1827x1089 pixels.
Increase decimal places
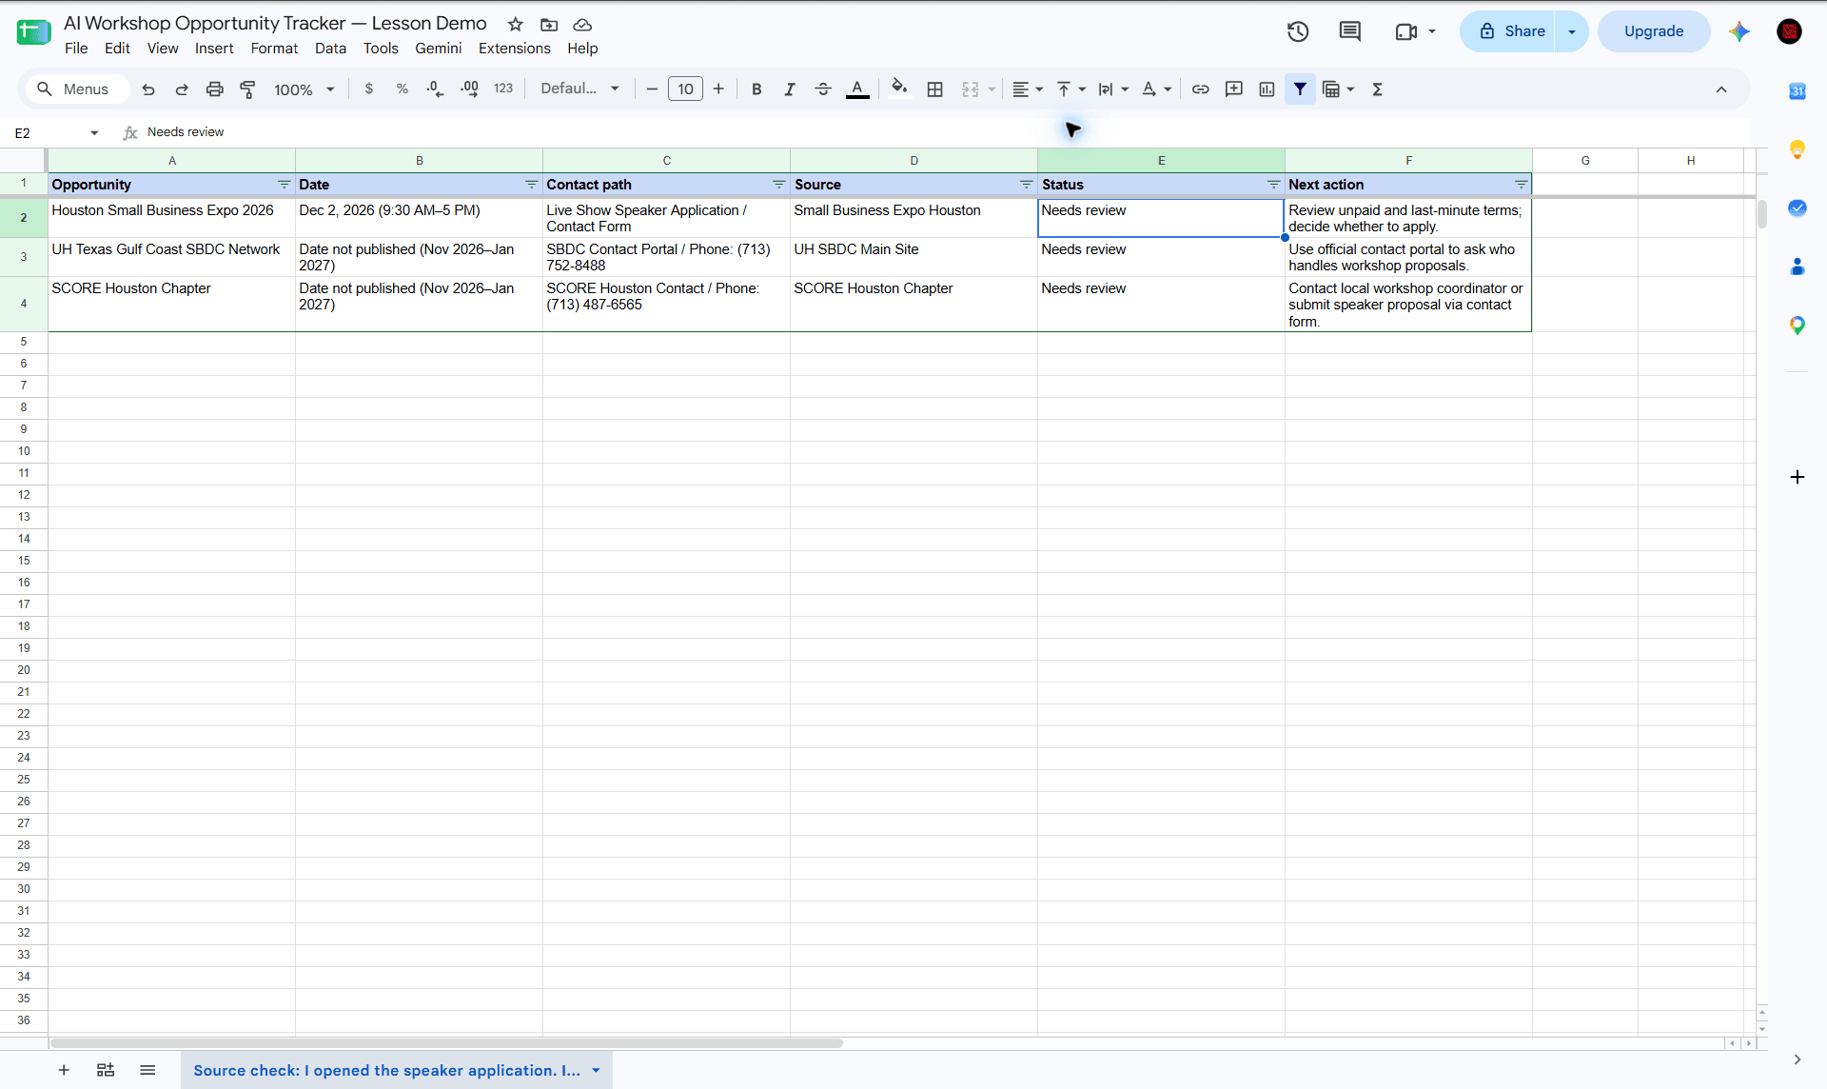[469, 89]
